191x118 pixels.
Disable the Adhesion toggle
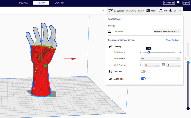143,79
